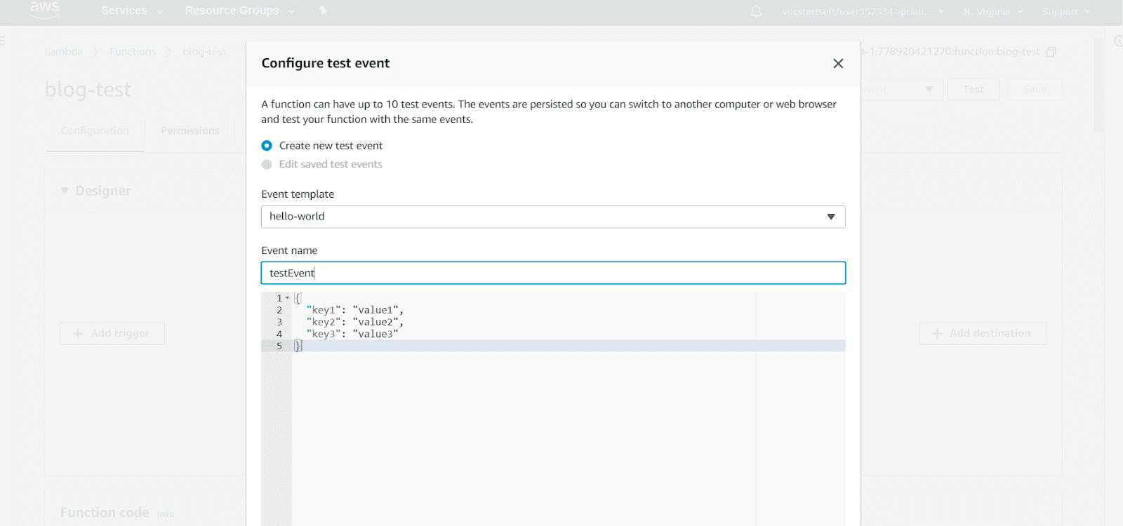This screenshot has width=1123, height=526.
Task: Close the Configure test event dialog
Action: [x=838, y=63]
